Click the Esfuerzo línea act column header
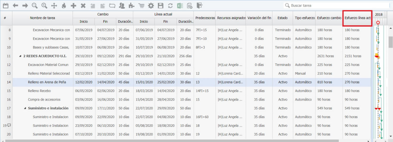This screenshot has height=142, width=393. pos(358,18)
